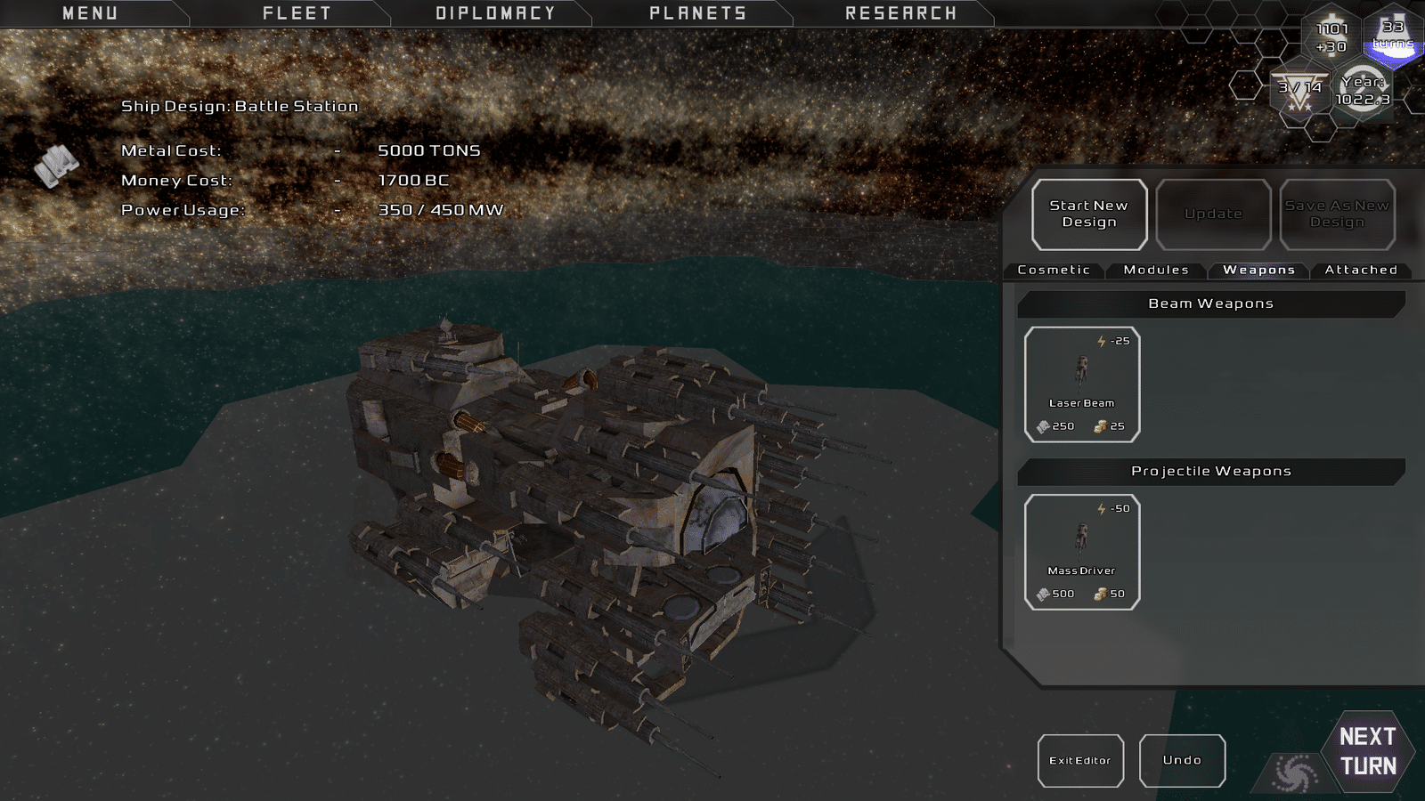This screenshot has height=801, width=1425.
Task: Click the metal ore icon beside ship stats
Action: pos(57,166)
